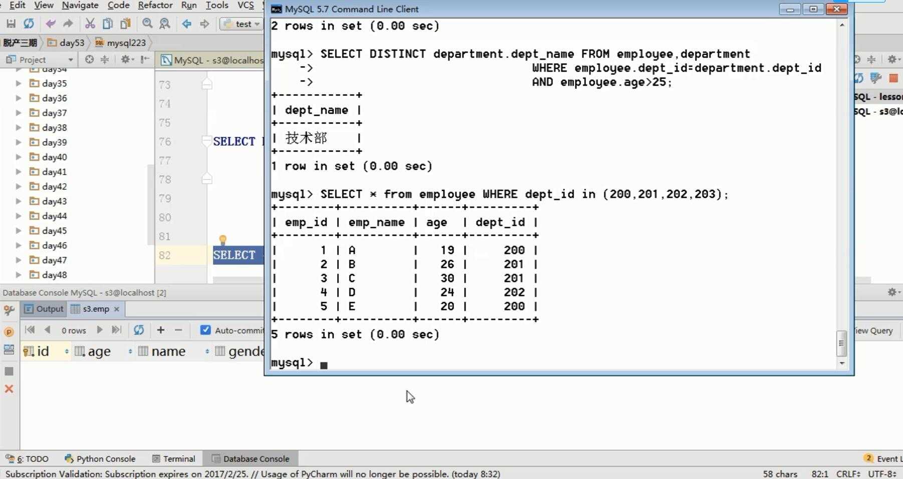903x479 pixels.
Task: Delete row with minus button
Action: 178,330
